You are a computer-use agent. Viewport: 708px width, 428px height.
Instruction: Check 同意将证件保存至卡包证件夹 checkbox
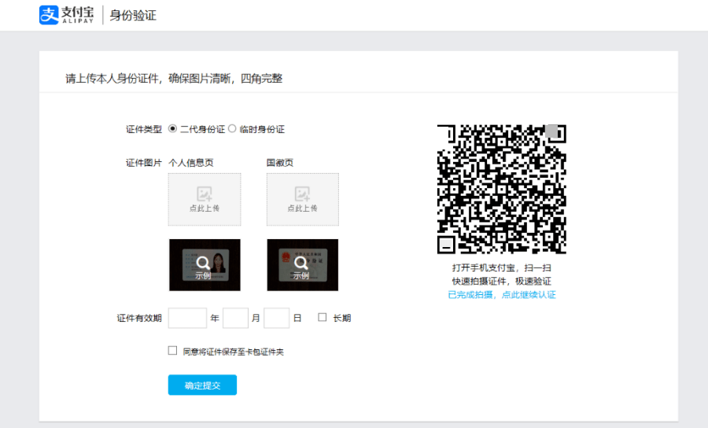coord(172,351)
